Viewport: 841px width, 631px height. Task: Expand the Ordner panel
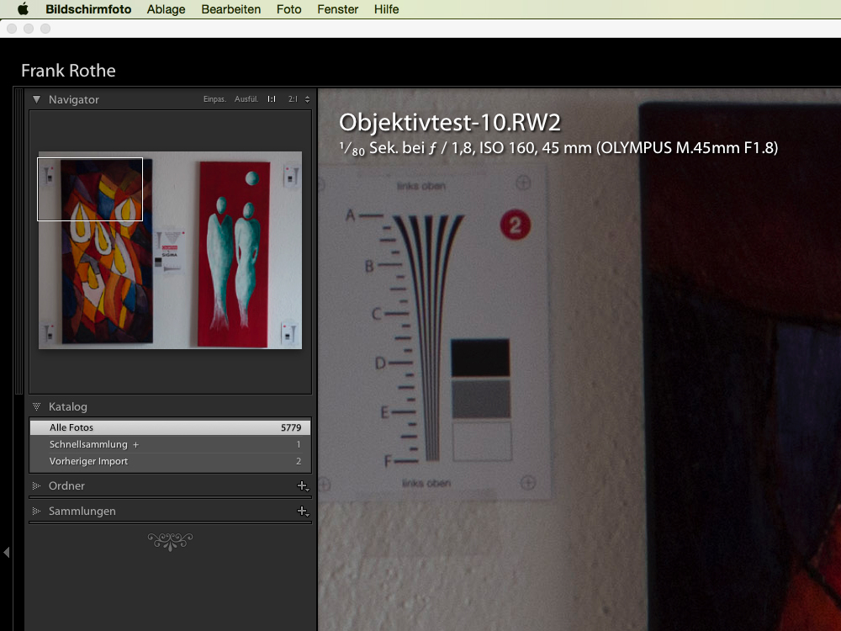37,485
